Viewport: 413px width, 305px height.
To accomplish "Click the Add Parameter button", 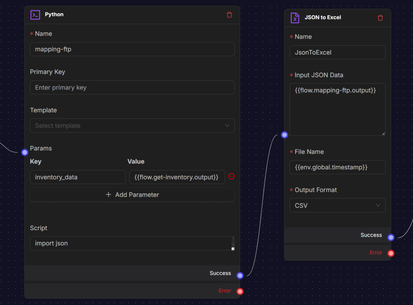I will click(132, 195).
